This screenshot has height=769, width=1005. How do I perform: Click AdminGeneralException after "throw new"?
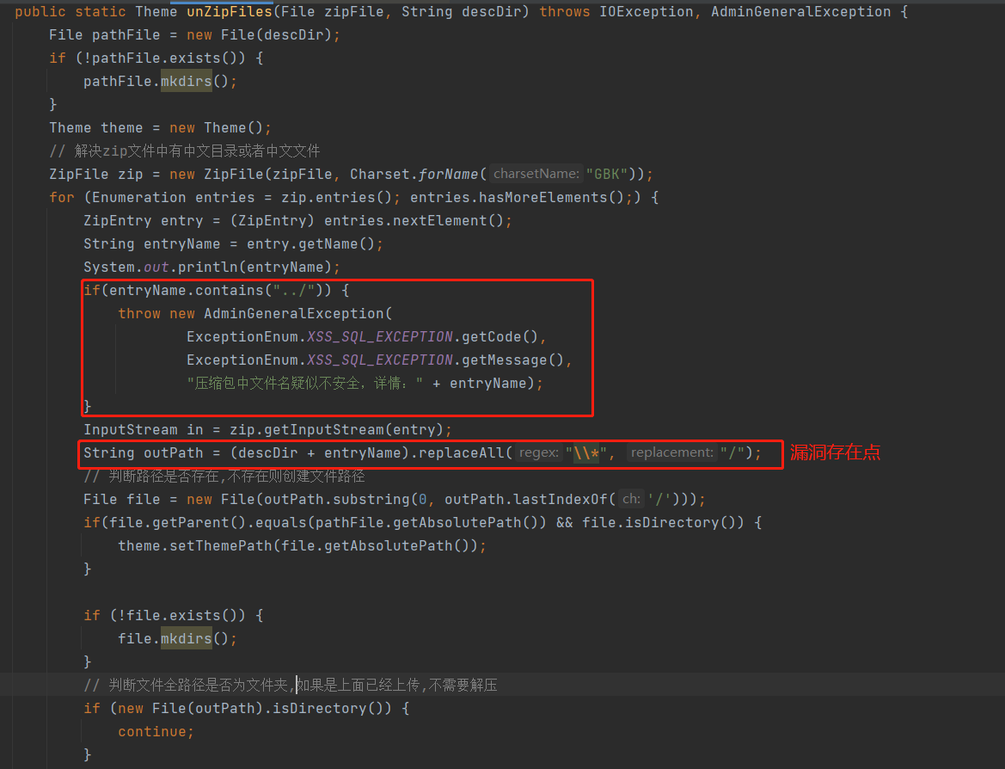[293, 314]
